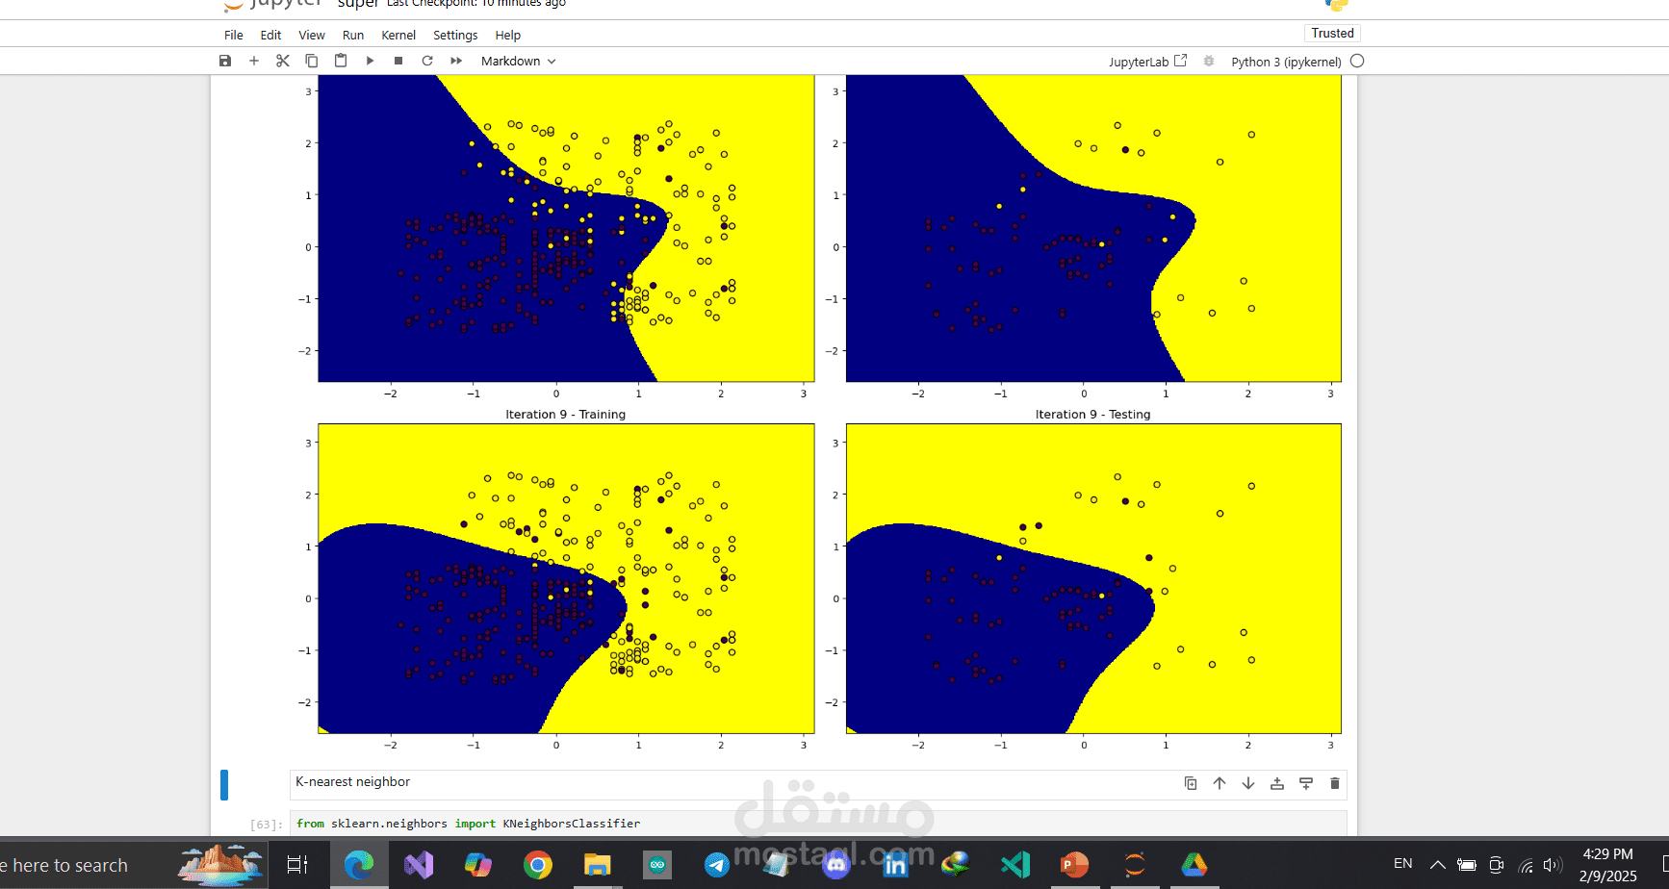Open Google Drive from the taskbar
The height and width of the screenshot is (889, 1669).
[1194, 865]
